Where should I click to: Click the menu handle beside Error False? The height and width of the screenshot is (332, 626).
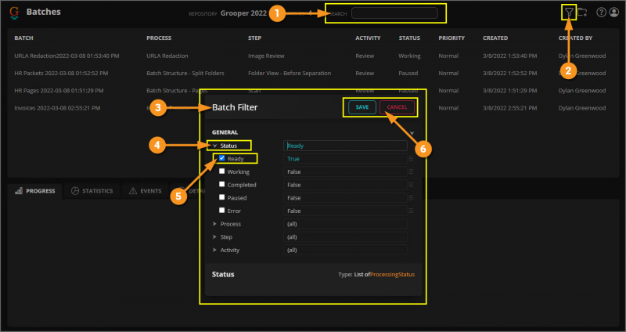click(x=411, y=211)
